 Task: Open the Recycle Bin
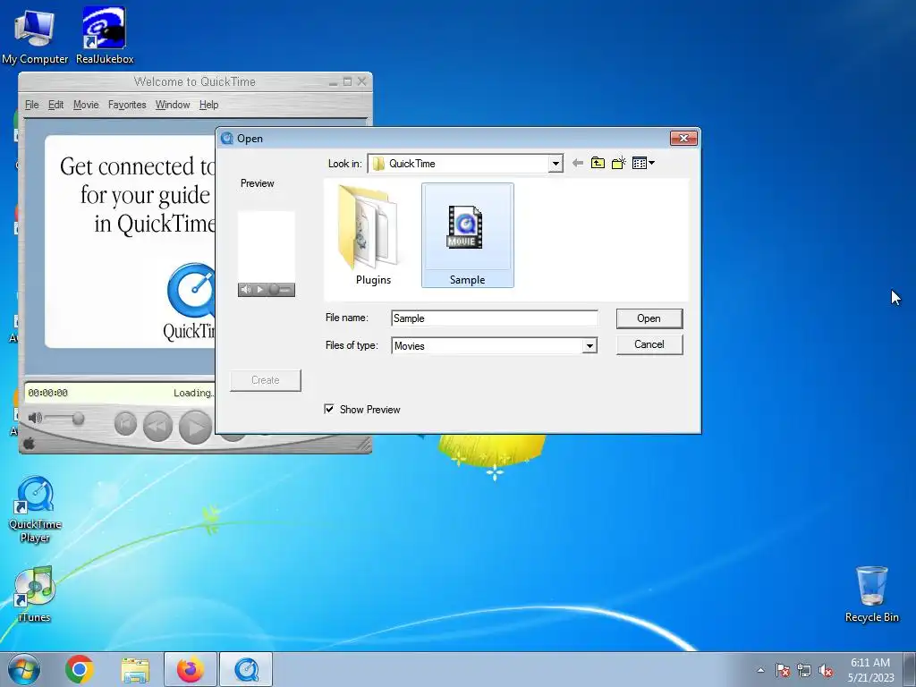tap(871, 594)
